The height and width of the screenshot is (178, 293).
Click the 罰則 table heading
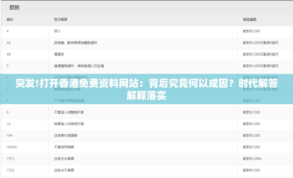(14, 8)
